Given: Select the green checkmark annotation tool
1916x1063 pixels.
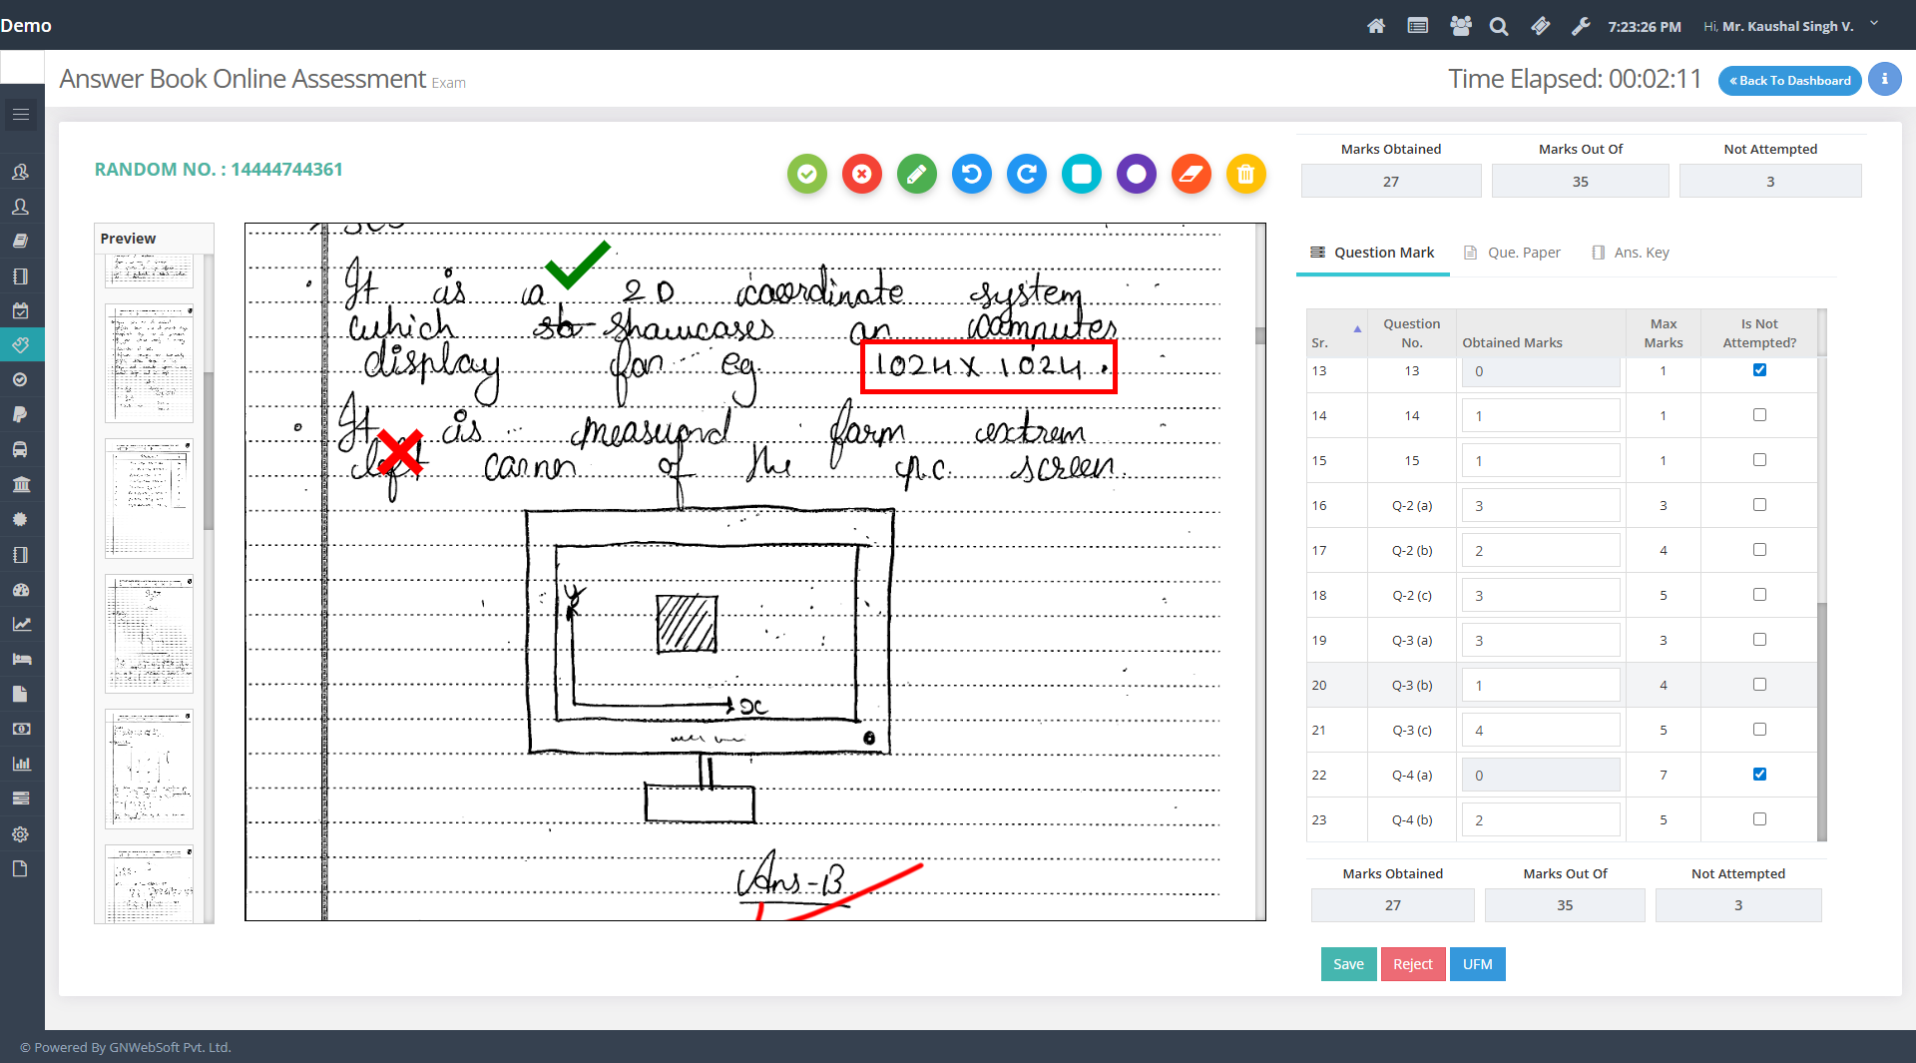Looking at the screenshot, I should point(806,174).
